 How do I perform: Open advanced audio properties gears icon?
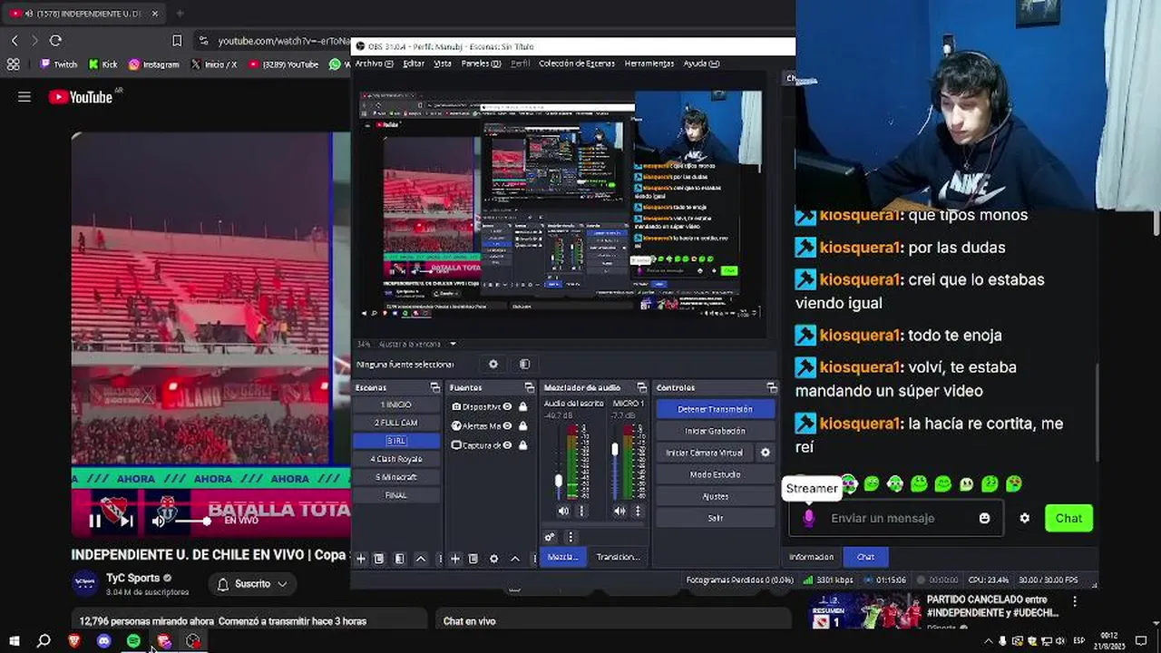[x=550, y=537]
